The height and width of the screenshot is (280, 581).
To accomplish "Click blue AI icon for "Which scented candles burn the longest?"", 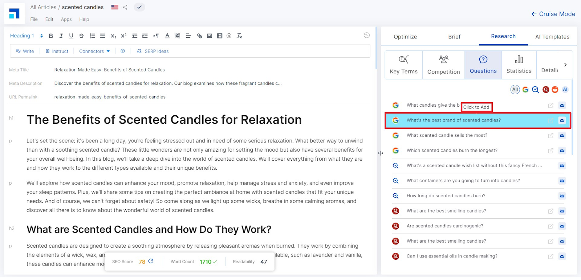I will [x=562, y=151].
